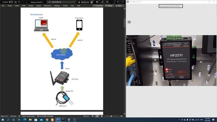Open the View ribbon tab

pos(72,6)
